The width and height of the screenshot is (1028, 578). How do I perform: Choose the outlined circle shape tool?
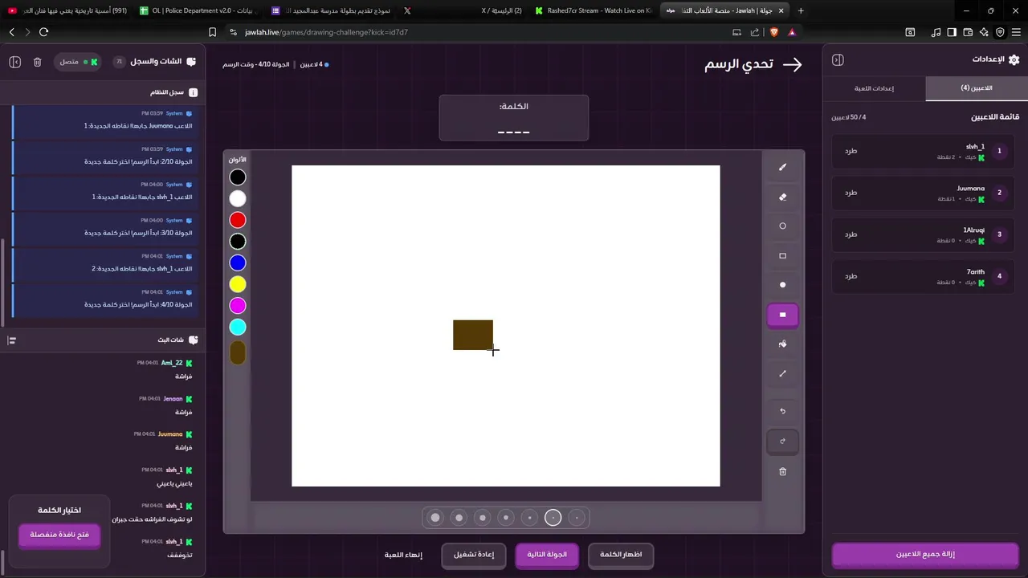coord(782,226)
